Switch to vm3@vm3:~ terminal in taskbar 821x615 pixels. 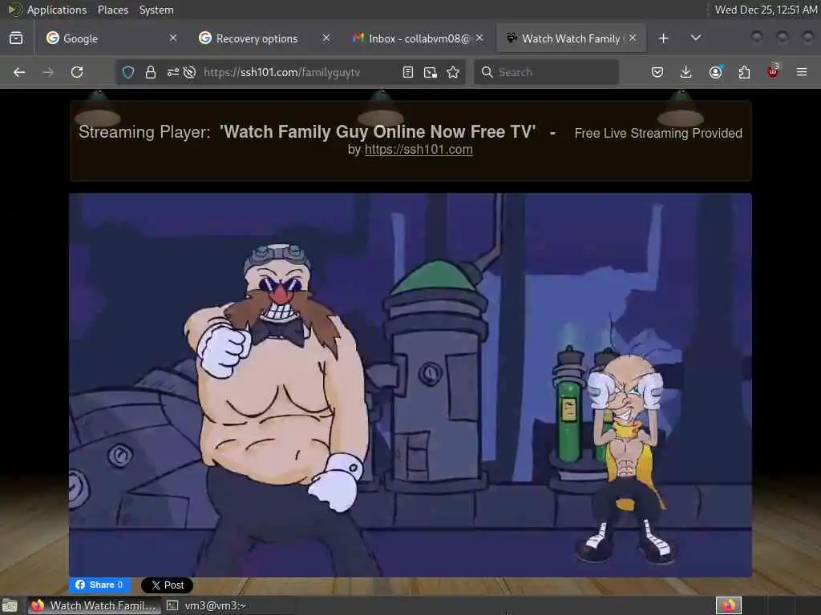tap(207, 605)
